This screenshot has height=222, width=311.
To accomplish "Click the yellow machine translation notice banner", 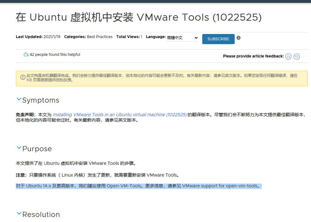I will click(x=162, y=79).
